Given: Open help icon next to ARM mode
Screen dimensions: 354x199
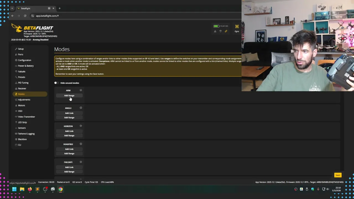Looking at the screenshot, I should tap(81, 90).
